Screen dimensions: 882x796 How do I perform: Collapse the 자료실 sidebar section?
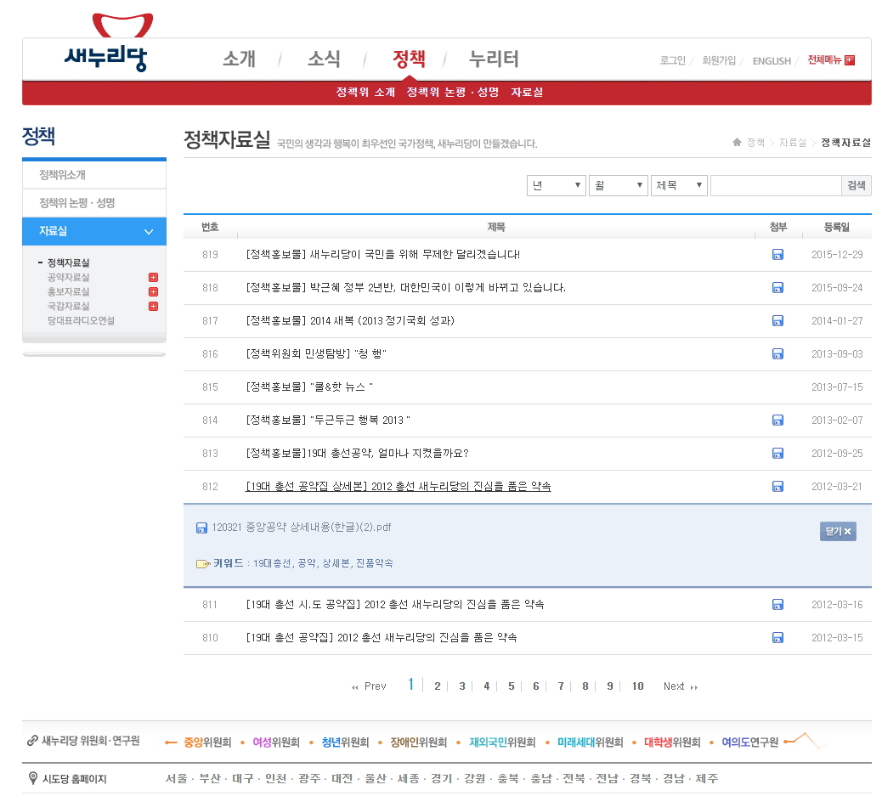point(149,232)
